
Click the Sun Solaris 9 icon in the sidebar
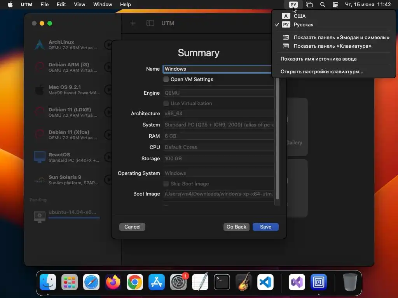[40, 180]
